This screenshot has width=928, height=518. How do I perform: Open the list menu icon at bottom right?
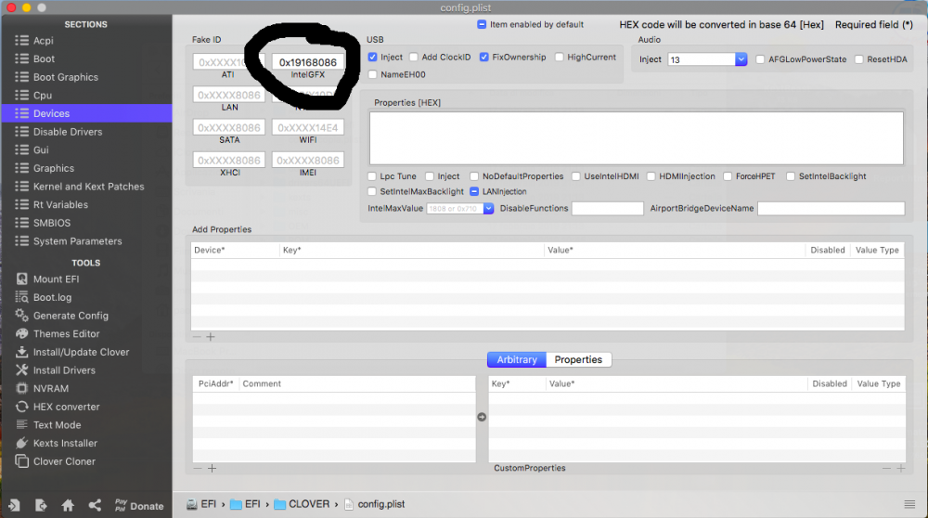909,504
